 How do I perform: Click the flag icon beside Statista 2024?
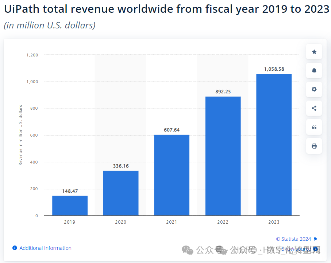(x=315, y=239)
